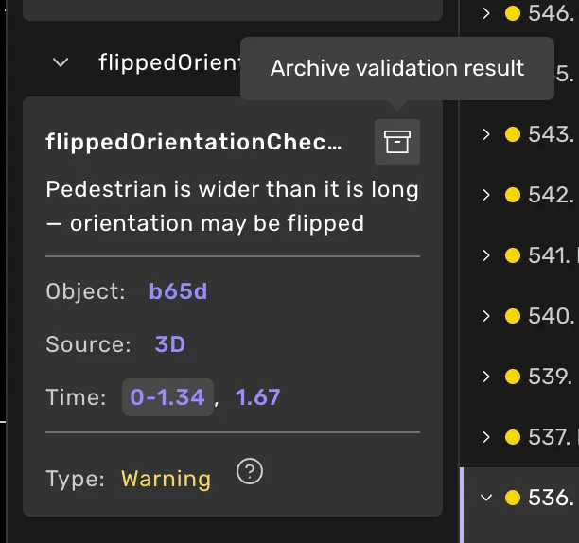
Task: Expand list item 542
Action: [486, 195]
